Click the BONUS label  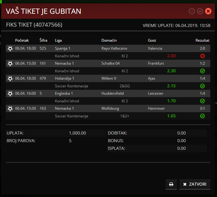tap(116, 141)
